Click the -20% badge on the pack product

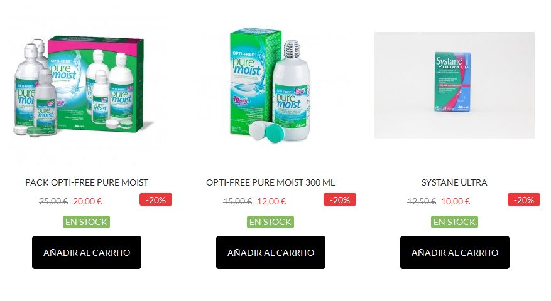coord(156,199)
